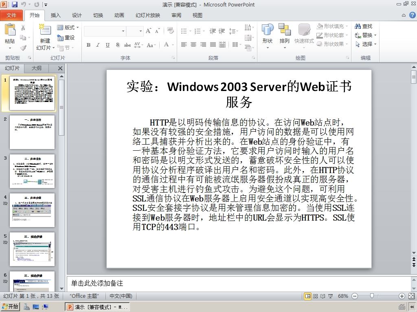
Task: Click the Reset (重设) slide button
Action: pyautogui.click(x=66, y=38)
